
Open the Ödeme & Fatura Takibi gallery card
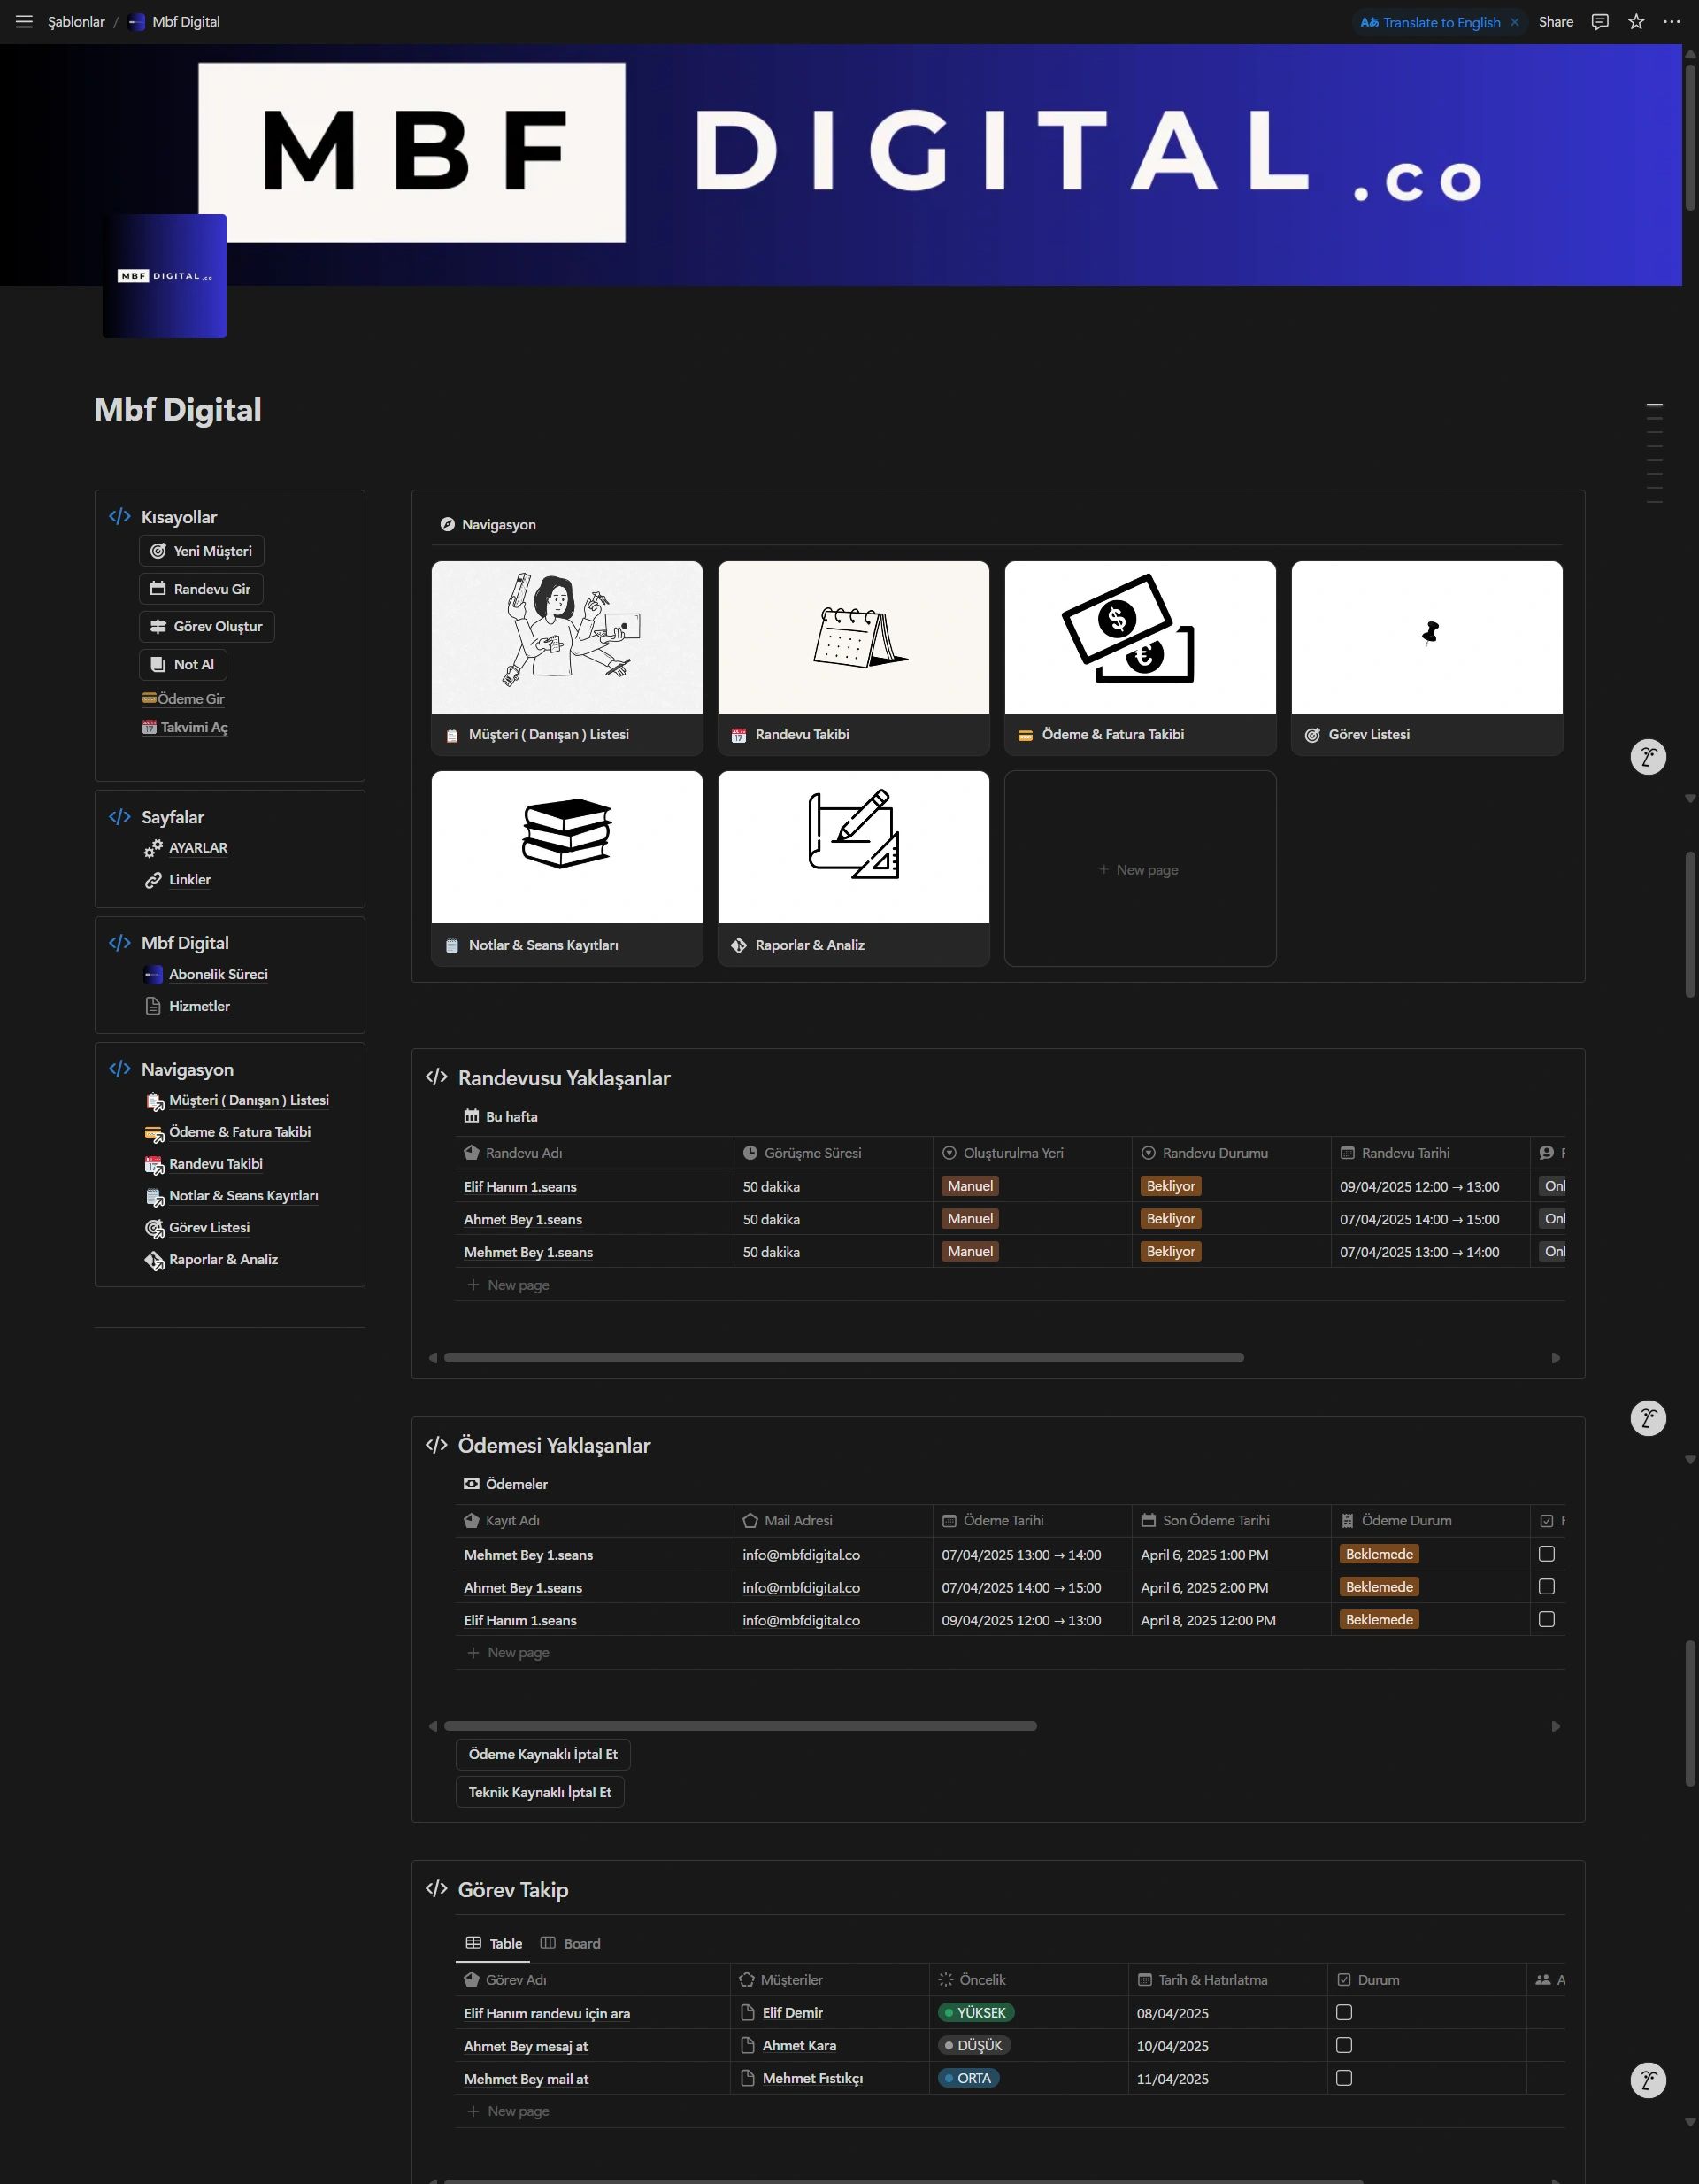(1140, 657)
